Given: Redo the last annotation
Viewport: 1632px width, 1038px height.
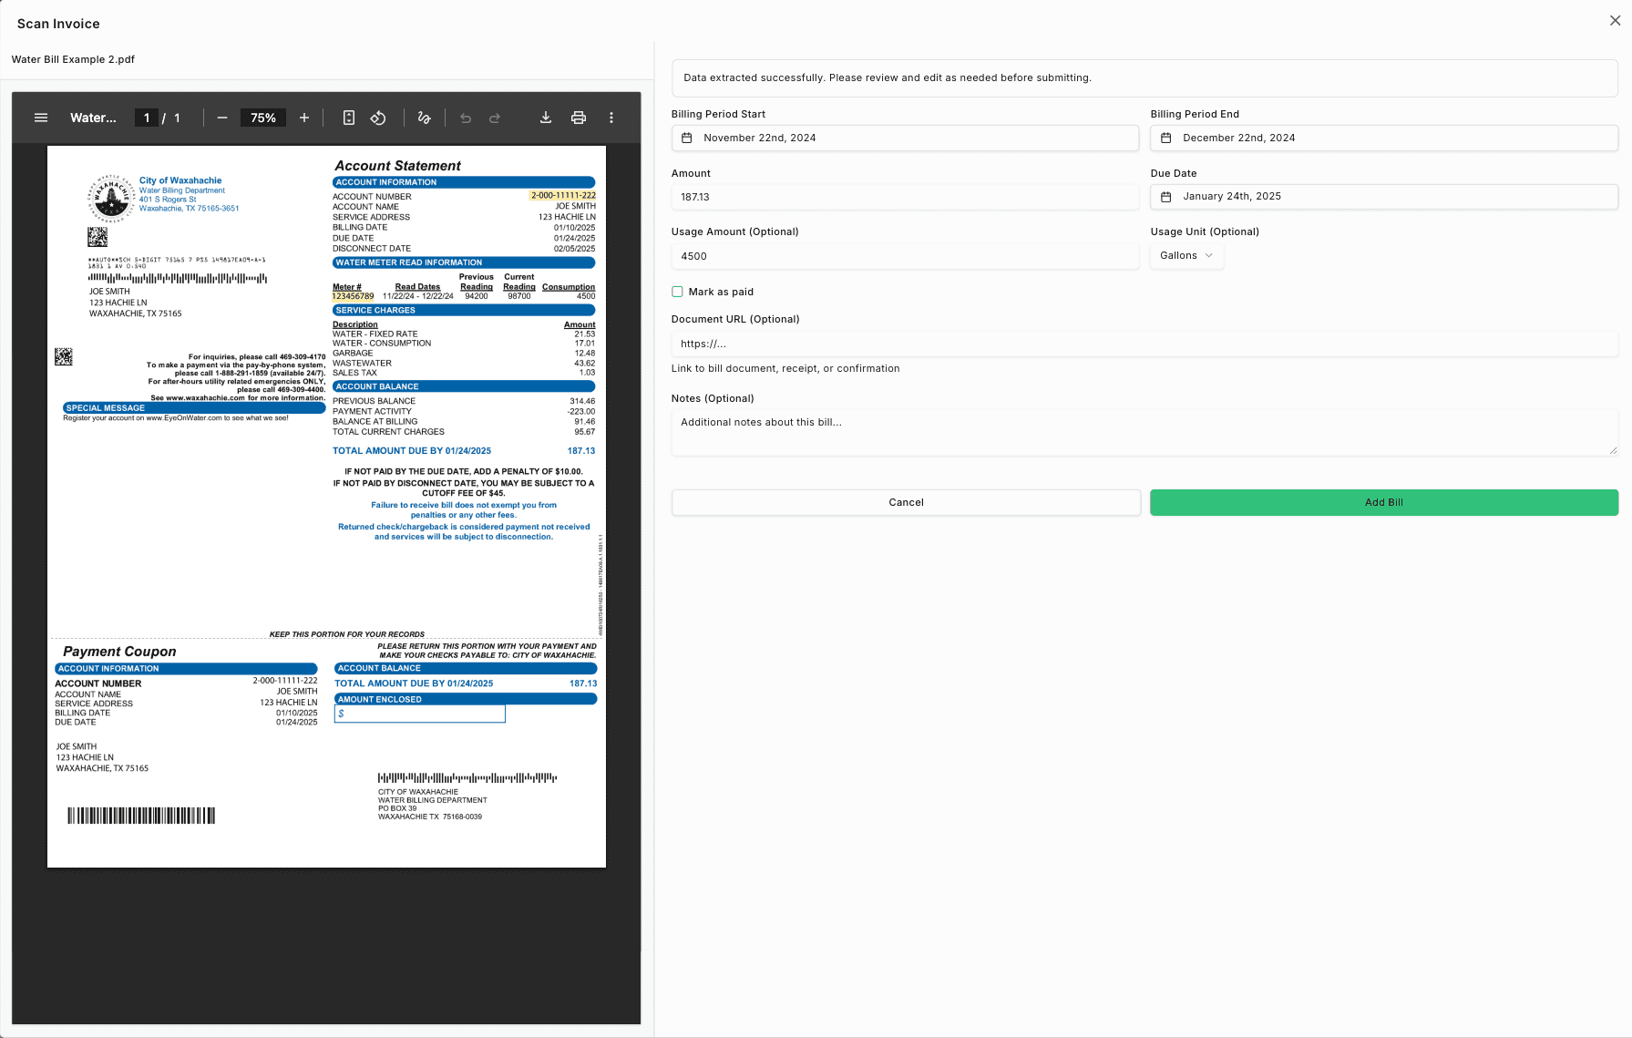Looking at the screenshot, I should point(494,118).
